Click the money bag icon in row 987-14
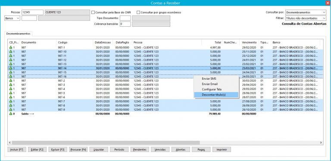The height and width of the screenshot is (161, 331). pyautogui.click(x=11, y=68)
